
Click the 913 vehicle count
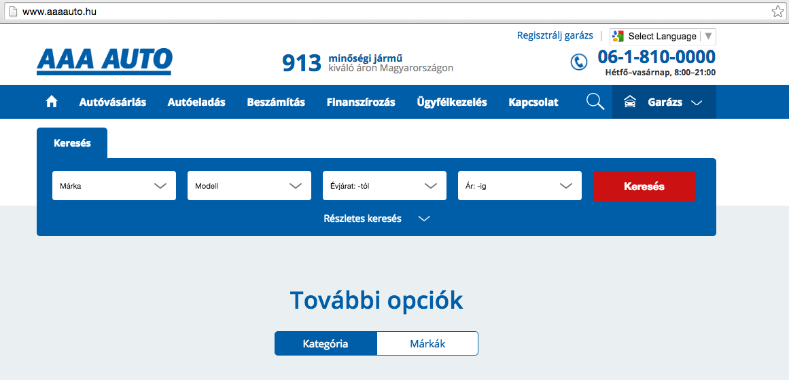(302, 63)
